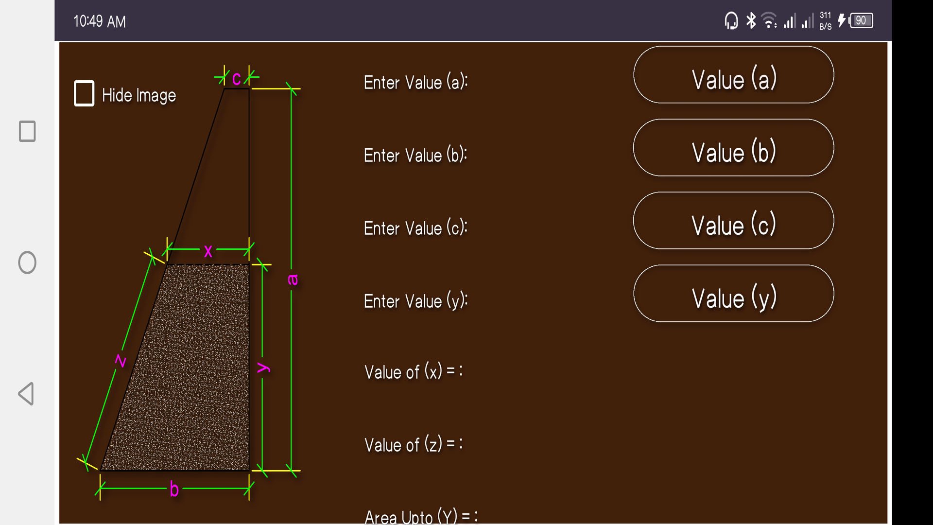Screen dimensions: 933x525
Task: Tap the headphones status bar icon
Action: point(731,21)
